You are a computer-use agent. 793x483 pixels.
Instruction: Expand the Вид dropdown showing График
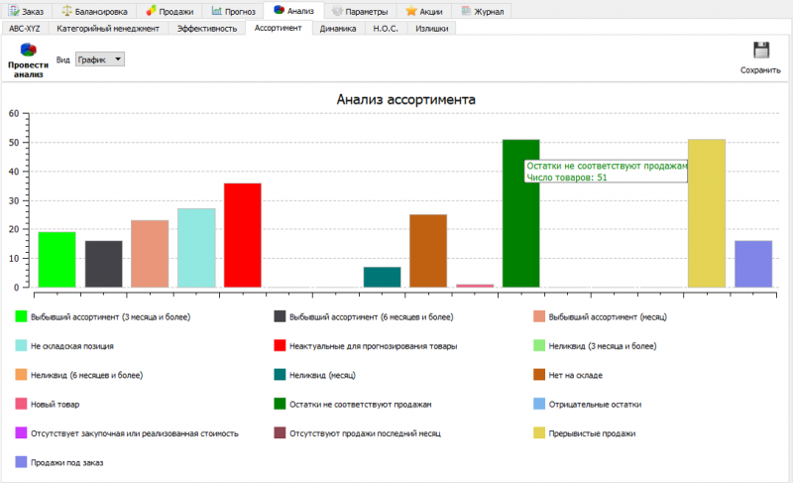tap(100, 60)
